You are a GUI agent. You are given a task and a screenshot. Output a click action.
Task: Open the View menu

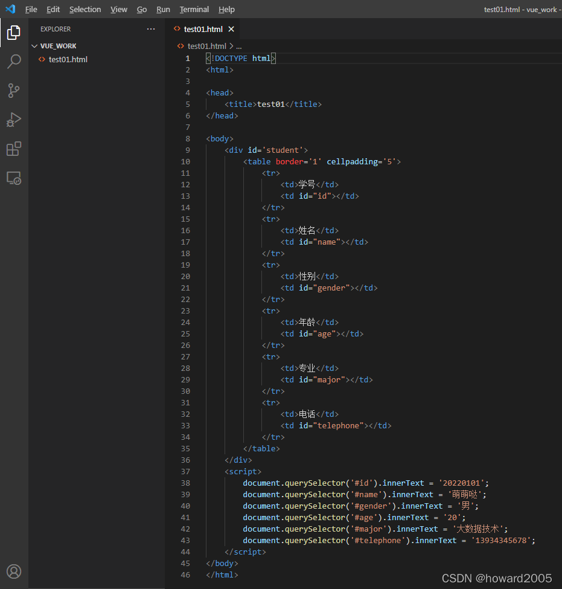[119, 10]
